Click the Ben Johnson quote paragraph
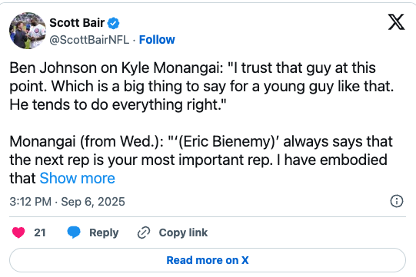Screen dimensions: 416x277 201,86
